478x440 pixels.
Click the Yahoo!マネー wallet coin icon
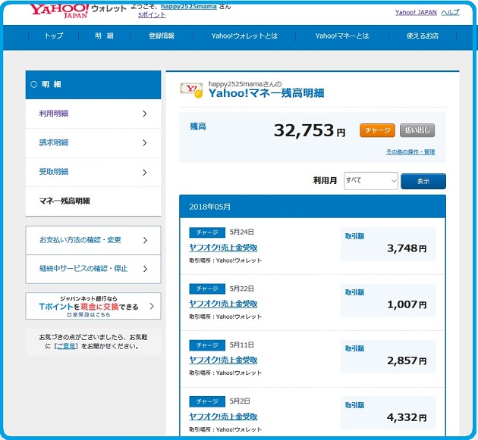(x=191, y=90)
